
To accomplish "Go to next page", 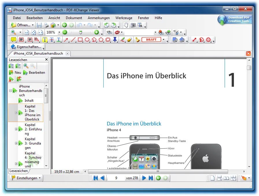I will (x=144, y=178).
